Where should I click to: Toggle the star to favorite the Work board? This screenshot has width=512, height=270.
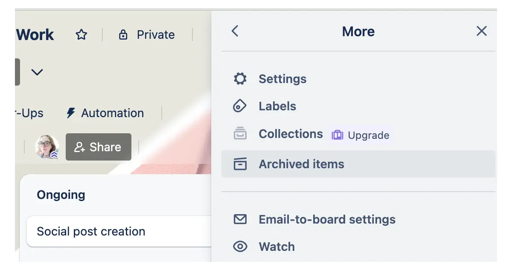81,34
